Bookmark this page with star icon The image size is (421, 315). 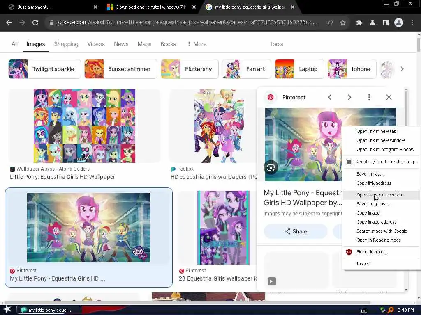pyautogui.click(x=342, y=23)
